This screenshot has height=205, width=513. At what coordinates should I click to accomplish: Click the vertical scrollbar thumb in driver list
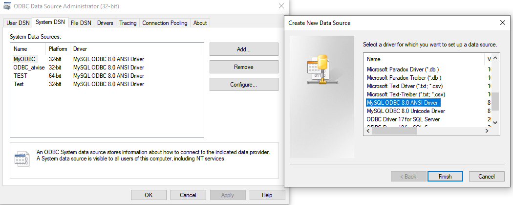point(495,101)
